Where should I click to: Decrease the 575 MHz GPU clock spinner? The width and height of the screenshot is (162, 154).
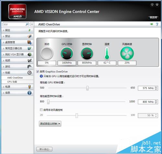click(x=156, y=89)
